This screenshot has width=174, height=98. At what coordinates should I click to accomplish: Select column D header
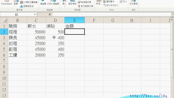coord(55,20)
